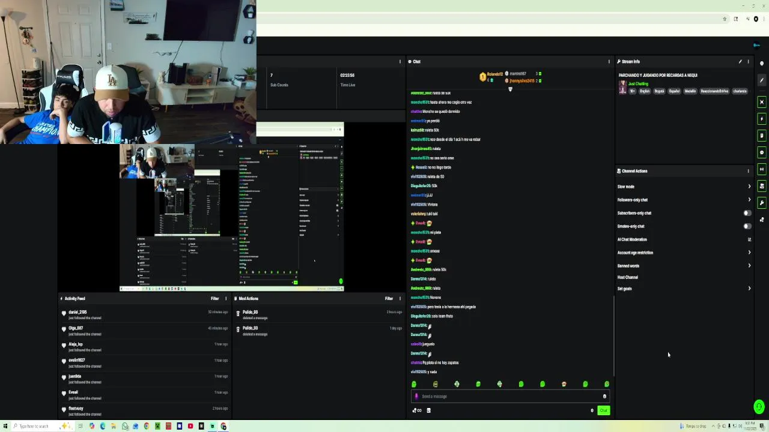Open Chat panel three-dot menu
The width and height of the screenshot is (769, 432).
point(609,62)
